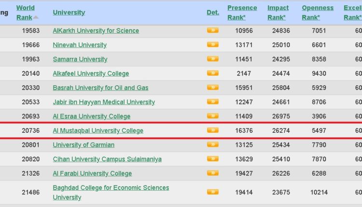Open Cihan University Campus Sulaimaniya link

pyautogui.click(x=107, y=159)
